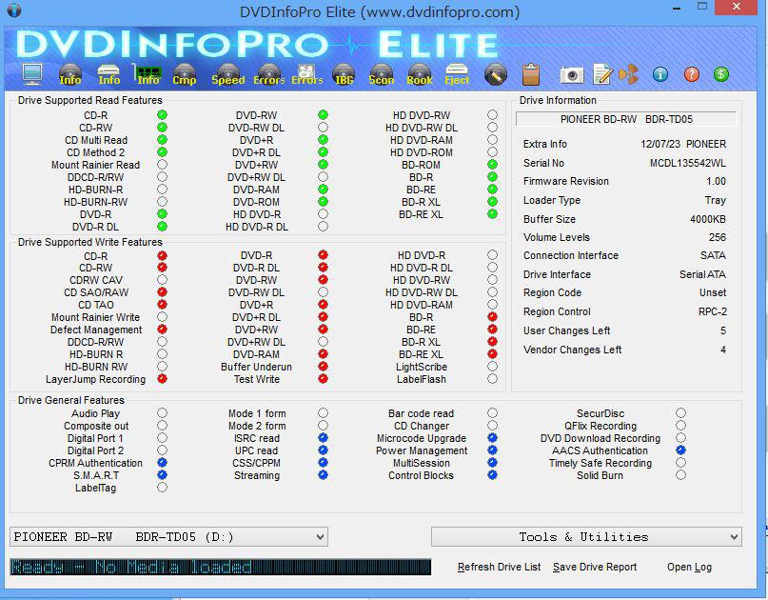Viewport: 768px width, 600px height.
Task: Open the blue information icon
Action: coord(660,74)
